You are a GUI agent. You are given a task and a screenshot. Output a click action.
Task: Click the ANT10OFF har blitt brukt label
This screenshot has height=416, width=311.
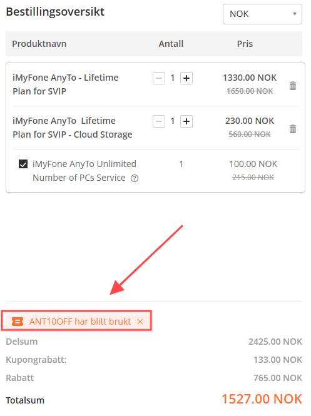point(80,322)
